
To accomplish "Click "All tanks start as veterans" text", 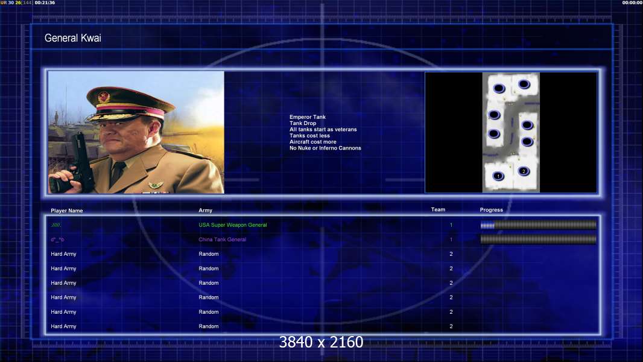I will [323, 129].
